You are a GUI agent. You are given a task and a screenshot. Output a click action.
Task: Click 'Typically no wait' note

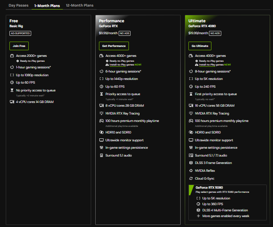click(205, 99)
